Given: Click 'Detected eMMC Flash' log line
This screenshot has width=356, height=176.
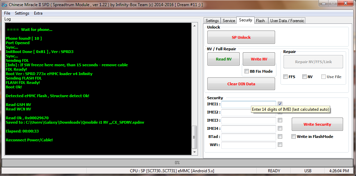Looking at the screenshot, I should (48, 96).
